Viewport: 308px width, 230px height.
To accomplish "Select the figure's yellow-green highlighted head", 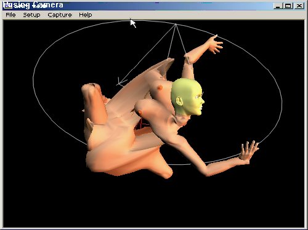I will (x=187, y=97).
